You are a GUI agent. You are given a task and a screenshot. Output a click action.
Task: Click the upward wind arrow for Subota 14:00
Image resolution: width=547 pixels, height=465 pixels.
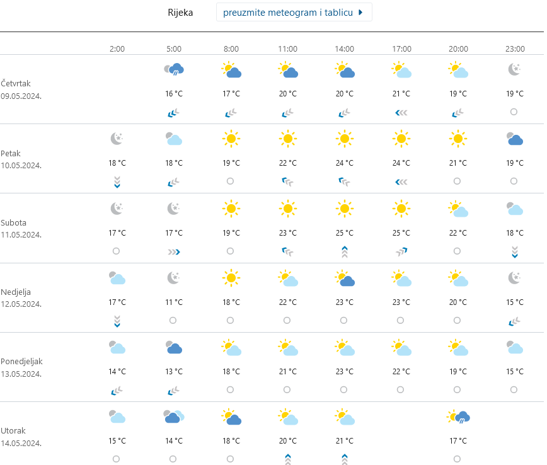[x=344, y=252]
